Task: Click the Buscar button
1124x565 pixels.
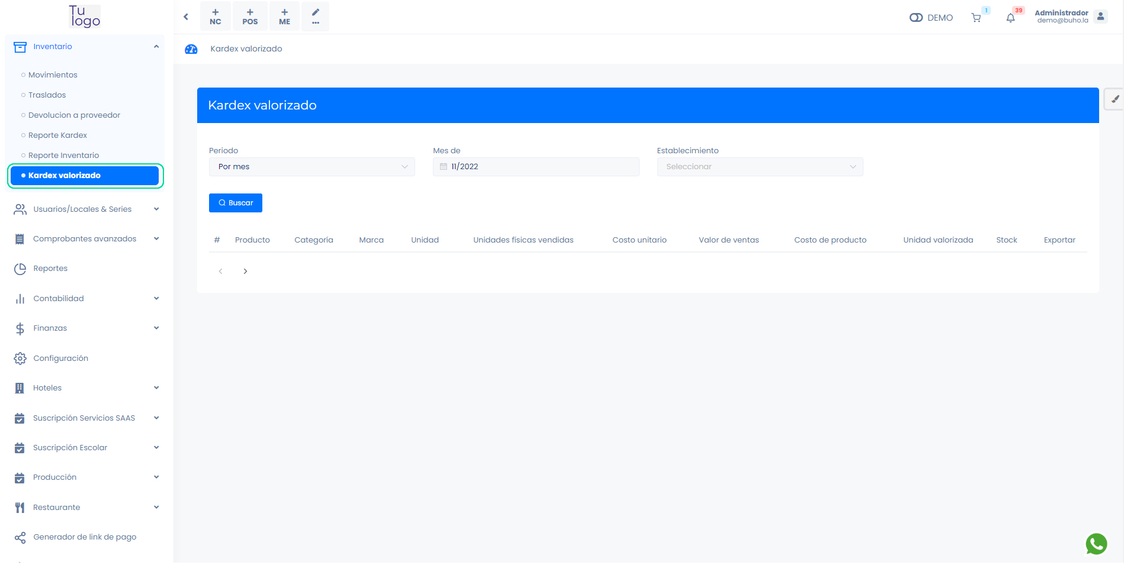Action: click(235, 203)
